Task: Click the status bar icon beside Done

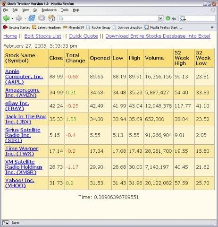Action: click(x=6, y=223)
